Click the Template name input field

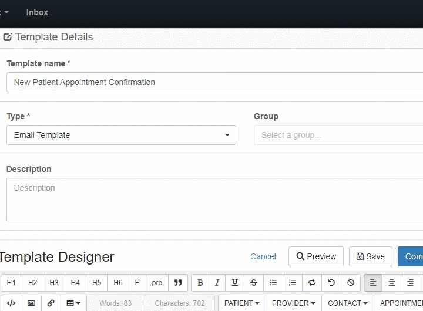click(215, 82)
